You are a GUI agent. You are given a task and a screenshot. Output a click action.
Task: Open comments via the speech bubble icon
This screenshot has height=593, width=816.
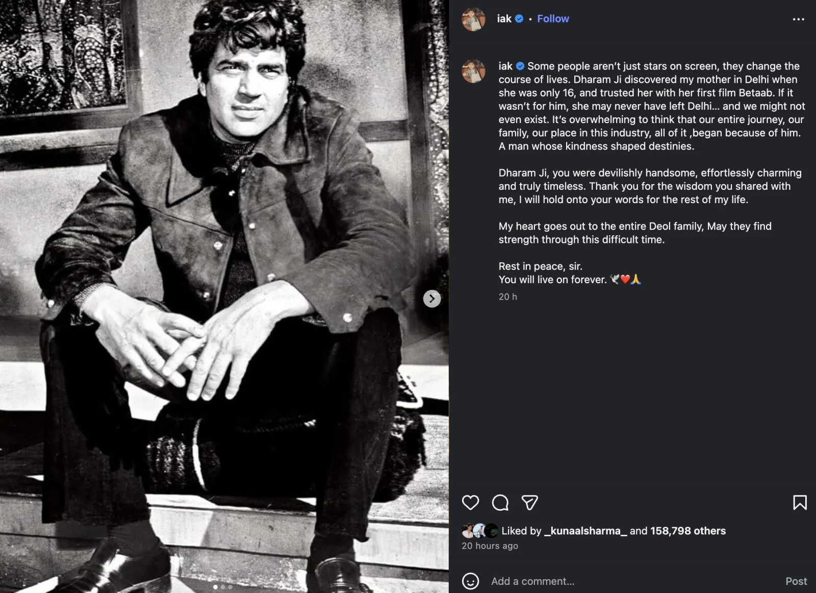click(500, 503)
